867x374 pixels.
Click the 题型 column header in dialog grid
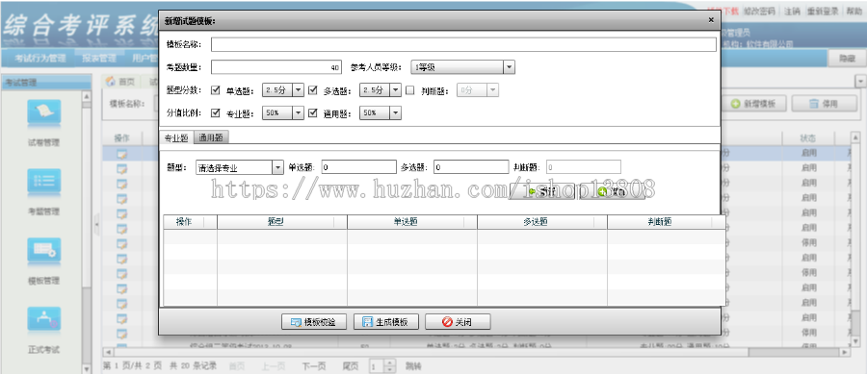282,222
